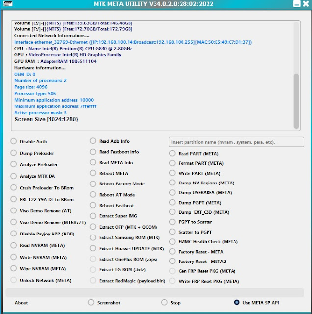Select Dump PGPT (META)
The height and width of the screenshot is (314, 312).
pyautogui.click(x=172, y=203)
